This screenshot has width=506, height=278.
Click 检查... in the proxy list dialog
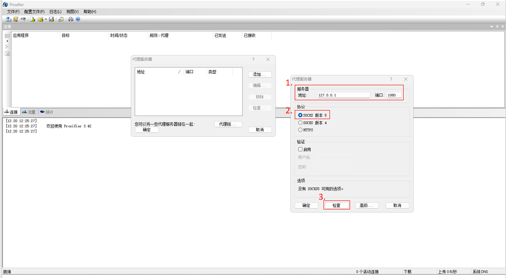pyautogui.click(x=260, y=108)
